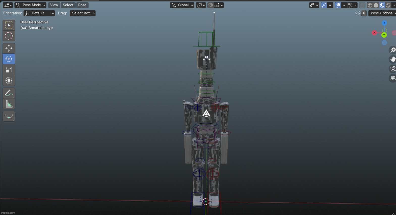Click the blue Z axis gizmo handle
This screenshot has height=215, width=396.
coord(384,23)
